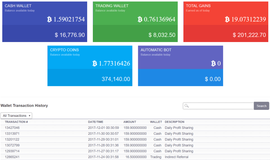The height and width of the screenshot is (160, 270).
Task: Open the All Transactions dropdown
Action: [16, 116]
